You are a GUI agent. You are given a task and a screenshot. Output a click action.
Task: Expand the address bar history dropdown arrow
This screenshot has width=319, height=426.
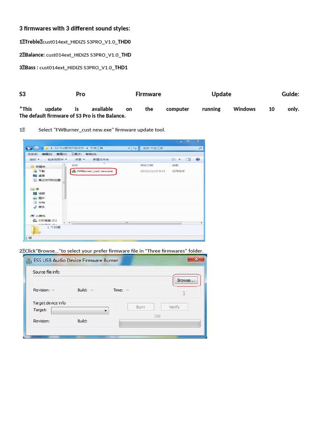coord(129,148)
